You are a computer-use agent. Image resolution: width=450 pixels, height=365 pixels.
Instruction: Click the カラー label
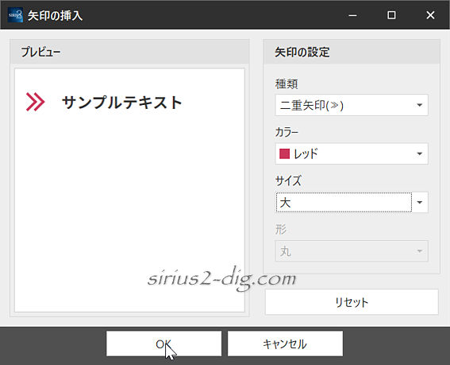[287, 133]
